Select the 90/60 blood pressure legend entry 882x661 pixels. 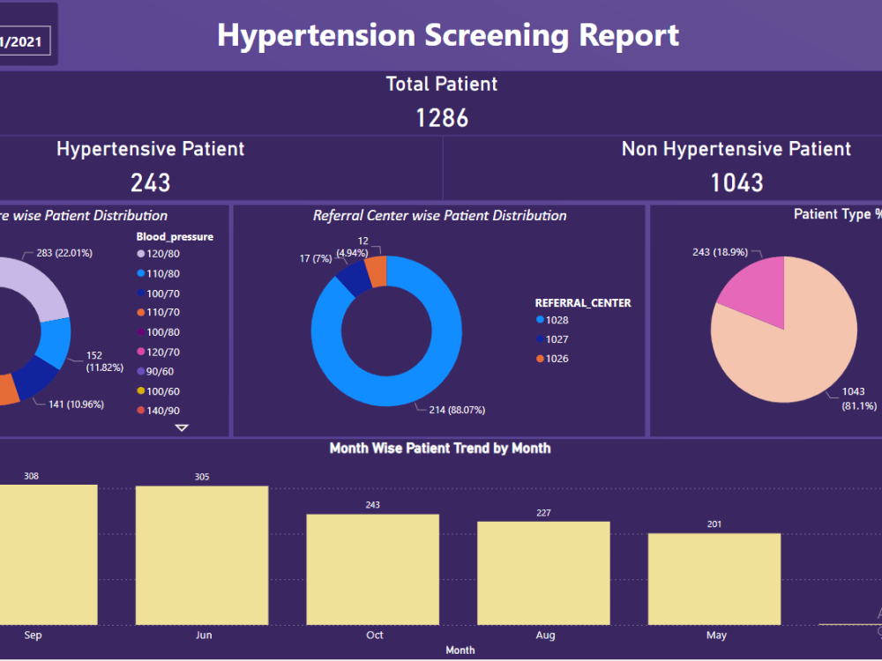coord(156,372)
